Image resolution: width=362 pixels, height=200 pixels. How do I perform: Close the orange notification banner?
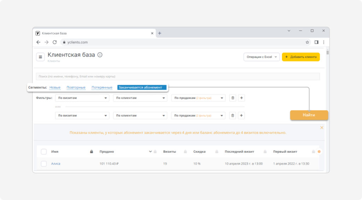pos(322,128)
